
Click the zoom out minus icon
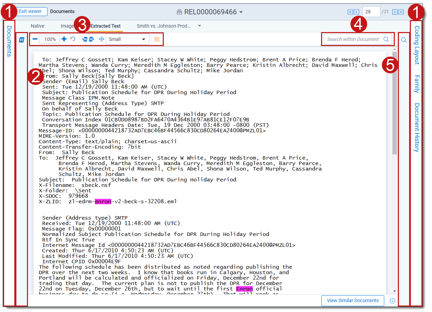pos(35,39)
